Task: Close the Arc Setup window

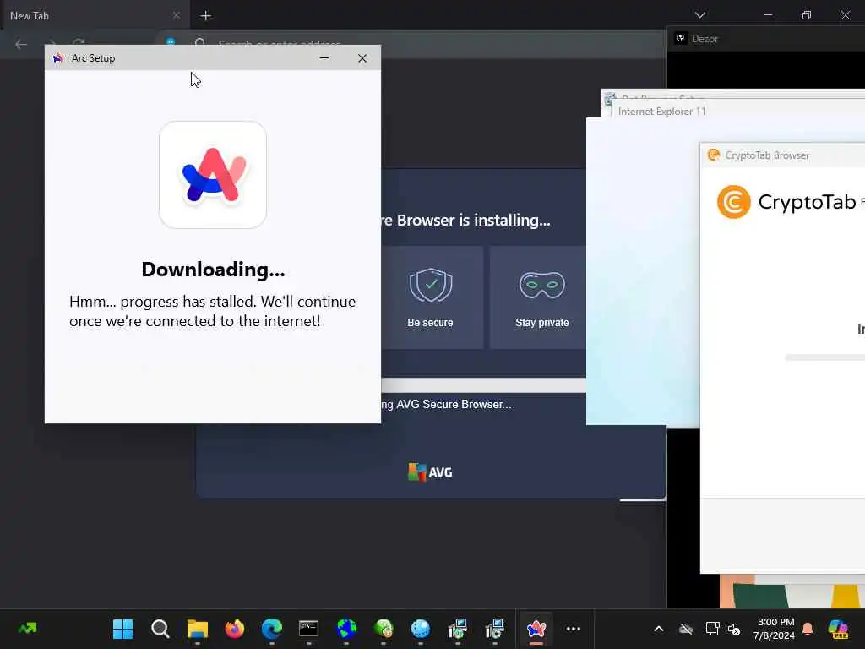Action: pos(362,58)
